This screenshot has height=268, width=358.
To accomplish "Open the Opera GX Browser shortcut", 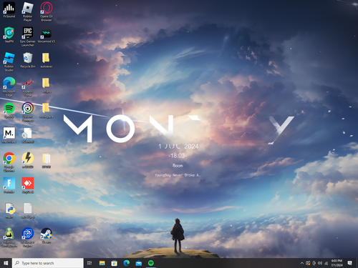I will coord(47,11).
